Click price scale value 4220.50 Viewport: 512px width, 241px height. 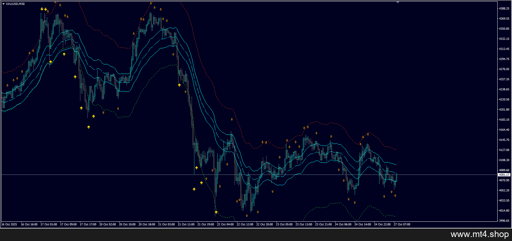[x=504, y=100]
